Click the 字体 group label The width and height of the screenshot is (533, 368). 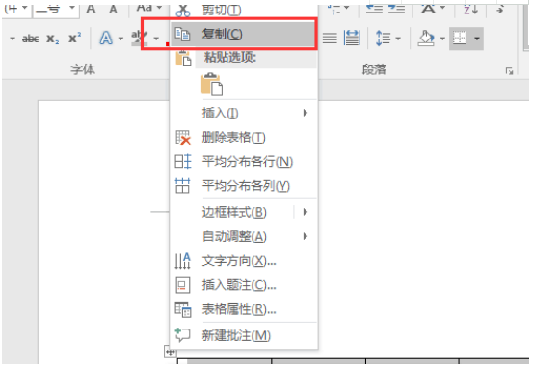pos(83,69)
